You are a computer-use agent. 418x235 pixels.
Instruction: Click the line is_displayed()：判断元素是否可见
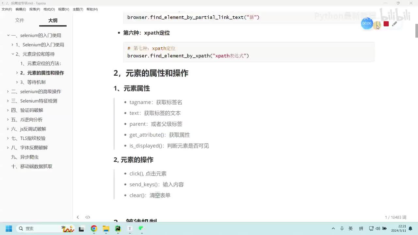[169, 146]
